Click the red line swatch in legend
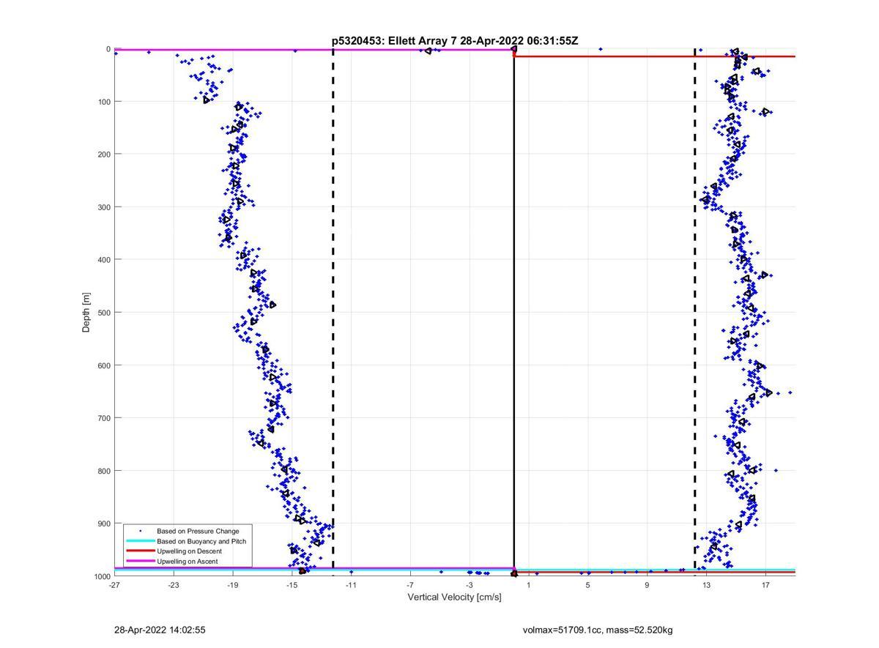 [140, 551]
